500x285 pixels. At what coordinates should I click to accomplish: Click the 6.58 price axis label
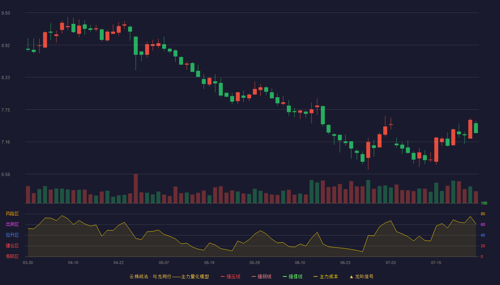tap(6, 175)
